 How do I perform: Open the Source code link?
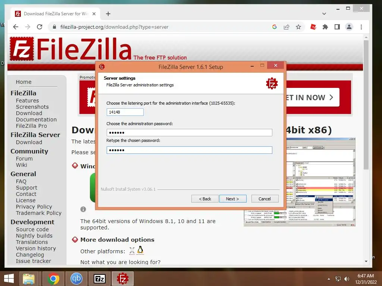click(x=32, y=229)
